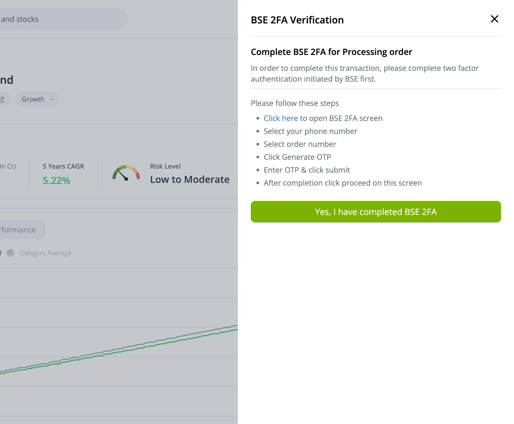Expand the Growth plan dropdown
The image size is (514, 424).
click(37, 99)
